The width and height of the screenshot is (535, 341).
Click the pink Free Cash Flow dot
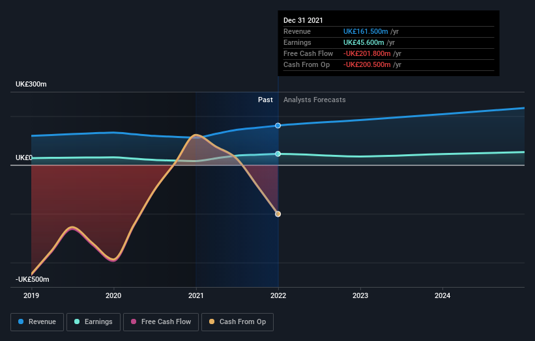tap(134, 321)
